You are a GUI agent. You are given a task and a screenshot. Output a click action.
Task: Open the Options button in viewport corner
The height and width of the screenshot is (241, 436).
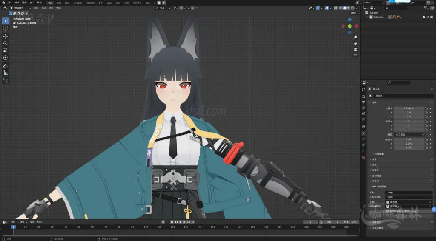coord(354,13)
